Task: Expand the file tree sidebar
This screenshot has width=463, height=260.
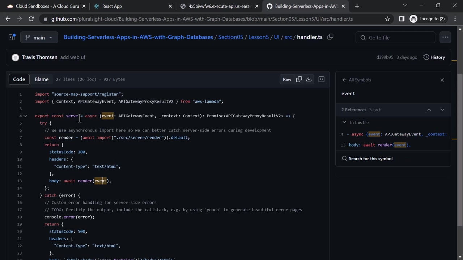Action: point(12,37)
